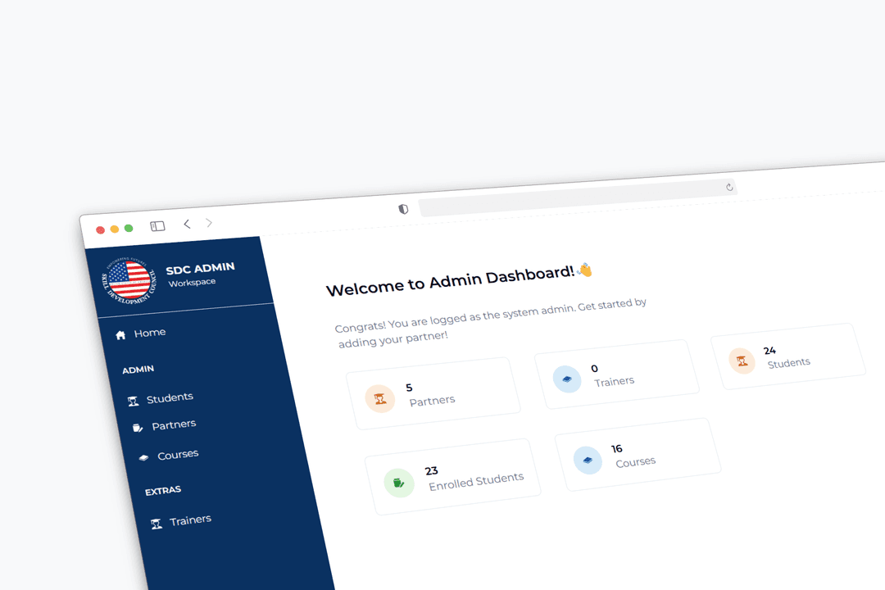The image size is (885, 590).
Task: Go forward with browser forward arrow
Action: tap(209, 222)
